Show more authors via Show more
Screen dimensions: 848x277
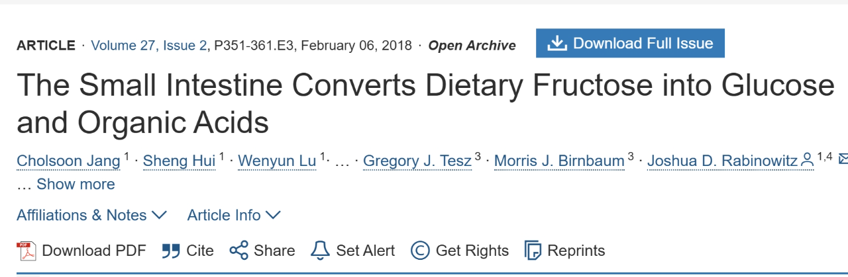tap(76, 184)
